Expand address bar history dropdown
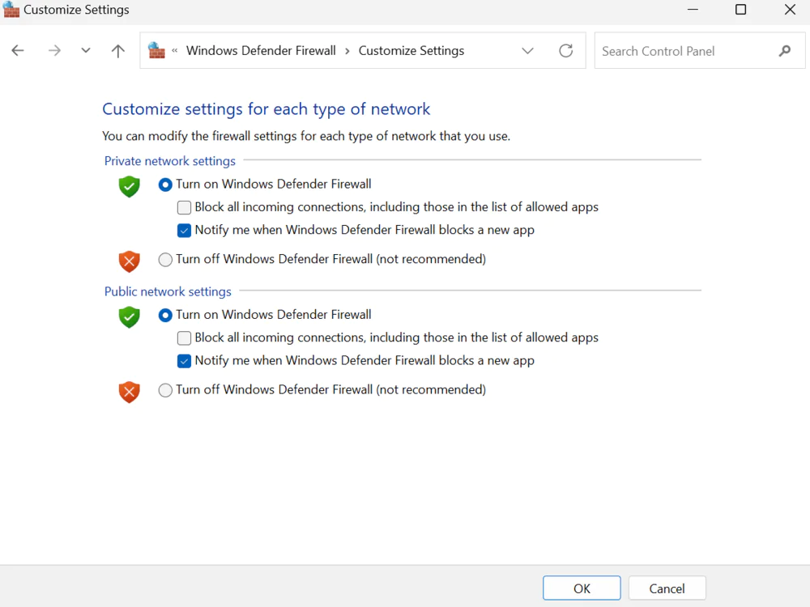 click(x=527, y=50)
